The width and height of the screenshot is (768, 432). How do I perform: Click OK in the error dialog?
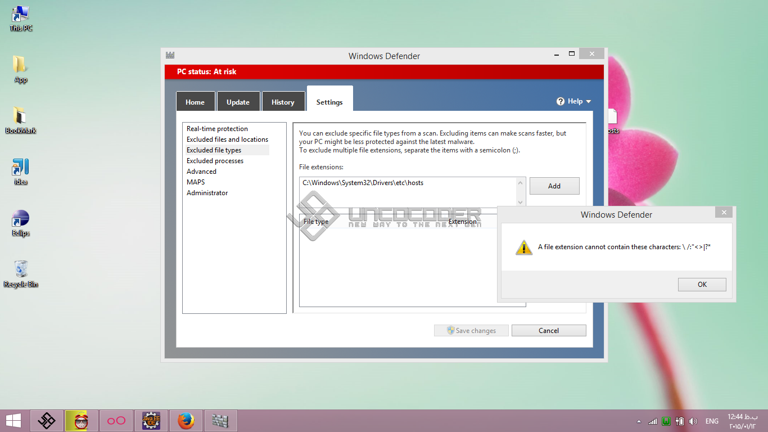coord(702,285)
